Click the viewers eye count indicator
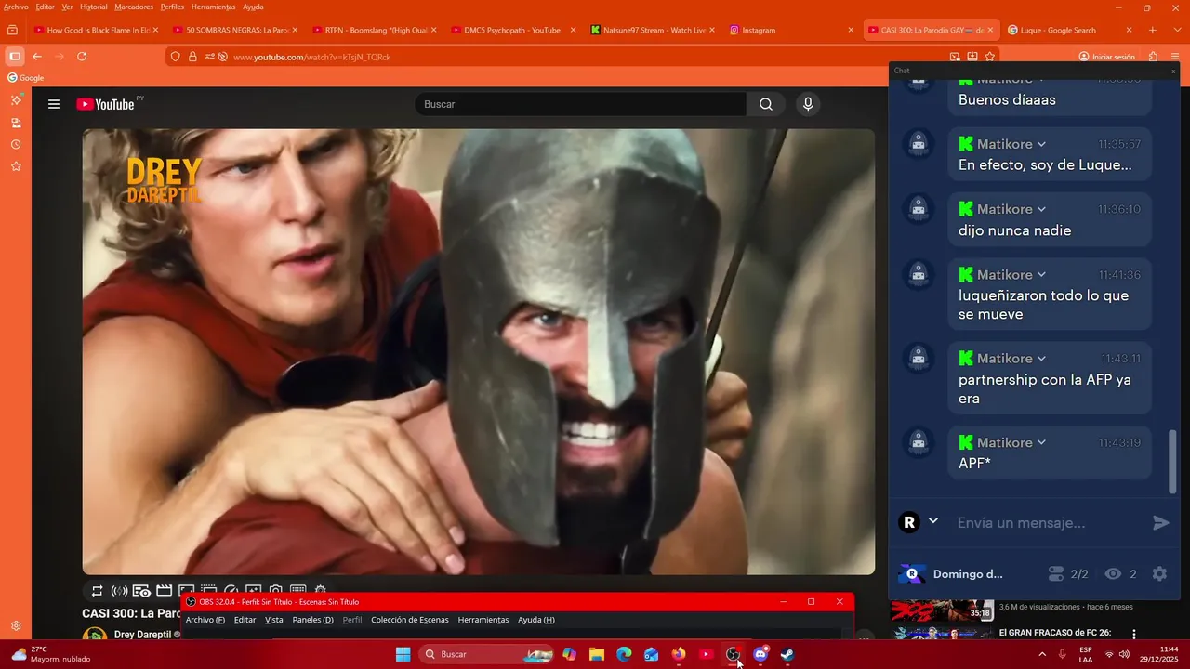This screenshot has width=1190, height=669. click(x=1120, y=574)
